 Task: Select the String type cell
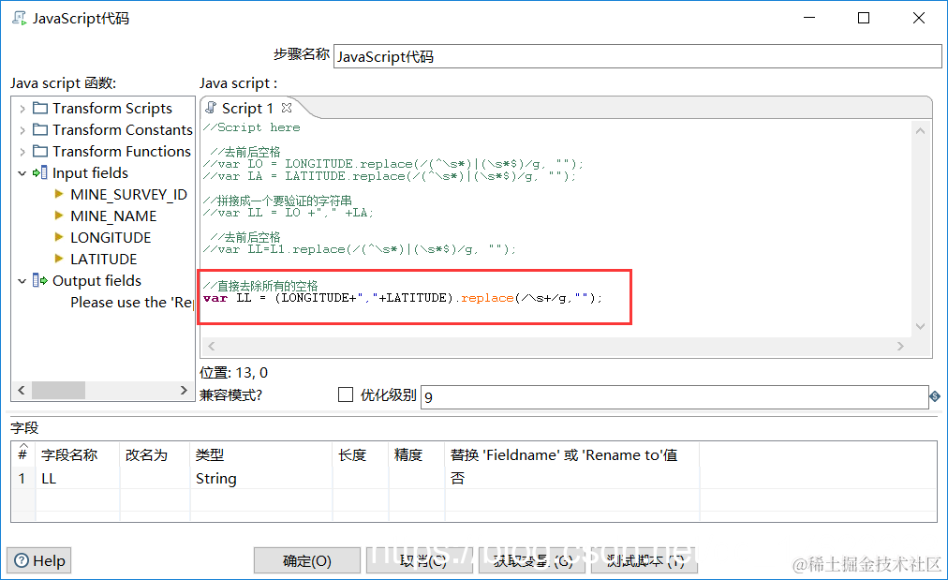pyautogui.click(x=261, y=479)
